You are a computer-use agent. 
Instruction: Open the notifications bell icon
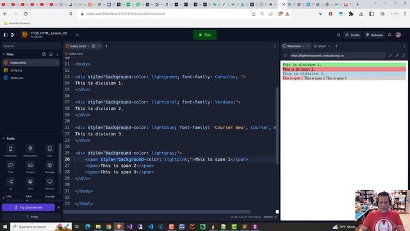point(390,35)
